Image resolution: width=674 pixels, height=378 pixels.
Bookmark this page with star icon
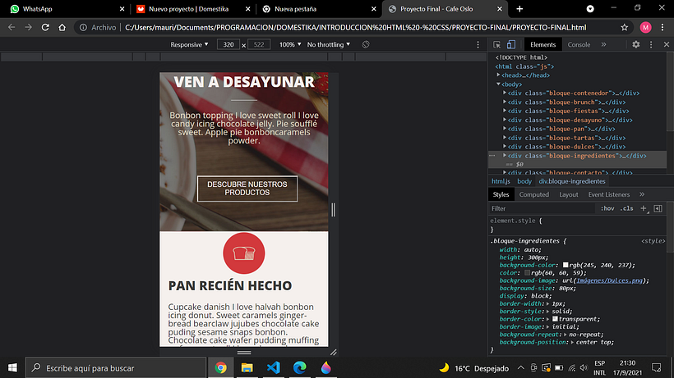coord(624,27)
